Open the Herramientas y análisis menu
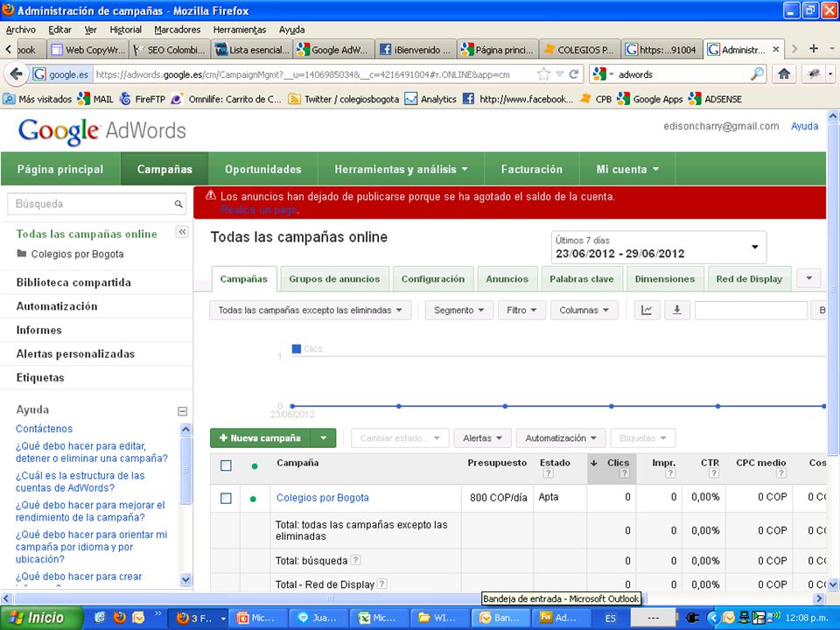840x630 pixels. [x=401, y=169]
